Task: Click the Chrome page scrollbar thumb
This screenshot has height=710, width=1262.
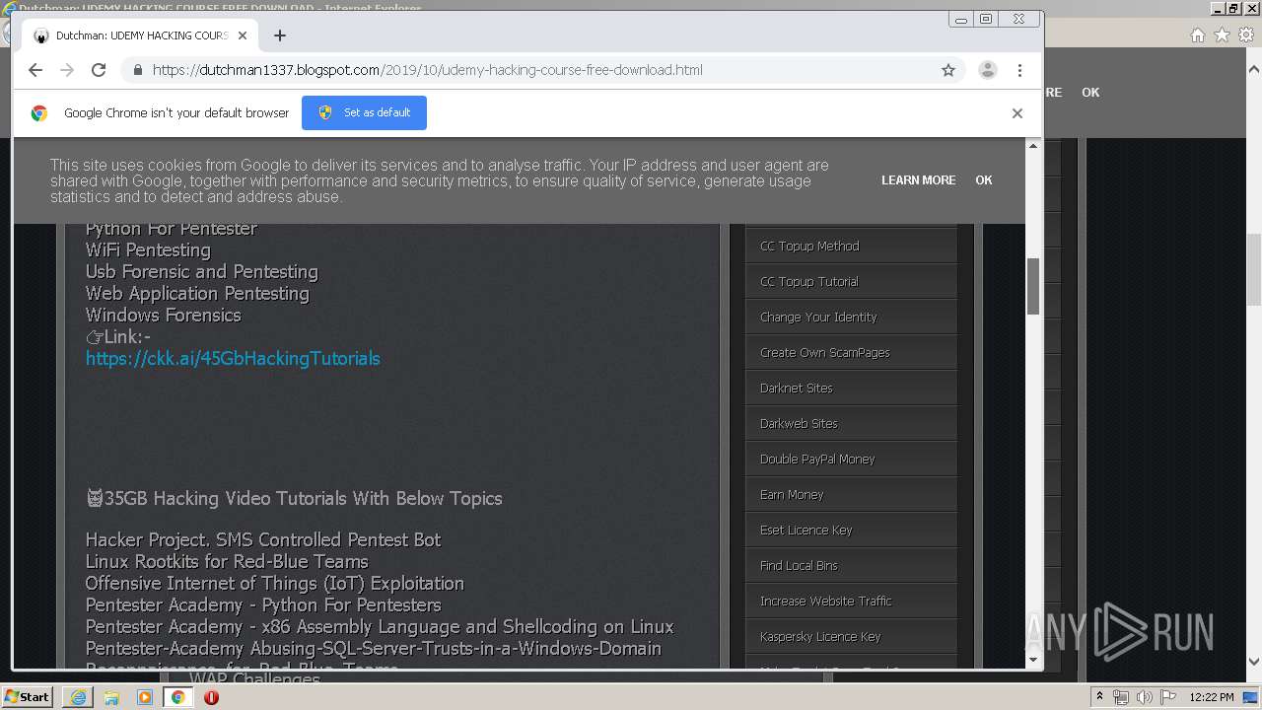Action: click(x=1033, y=286)
